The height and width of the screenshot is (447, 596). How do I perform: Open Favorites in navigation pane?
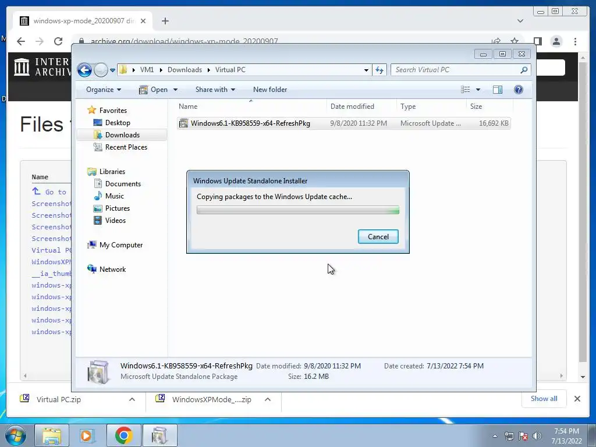click(113, 110)
